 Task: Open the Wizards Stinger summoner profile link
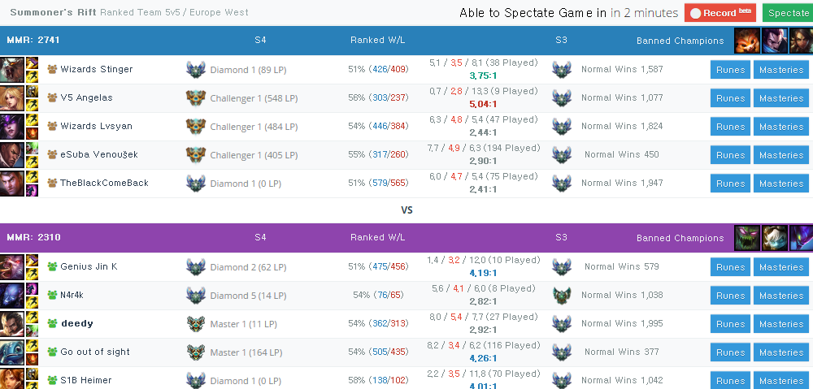[97, 69]
